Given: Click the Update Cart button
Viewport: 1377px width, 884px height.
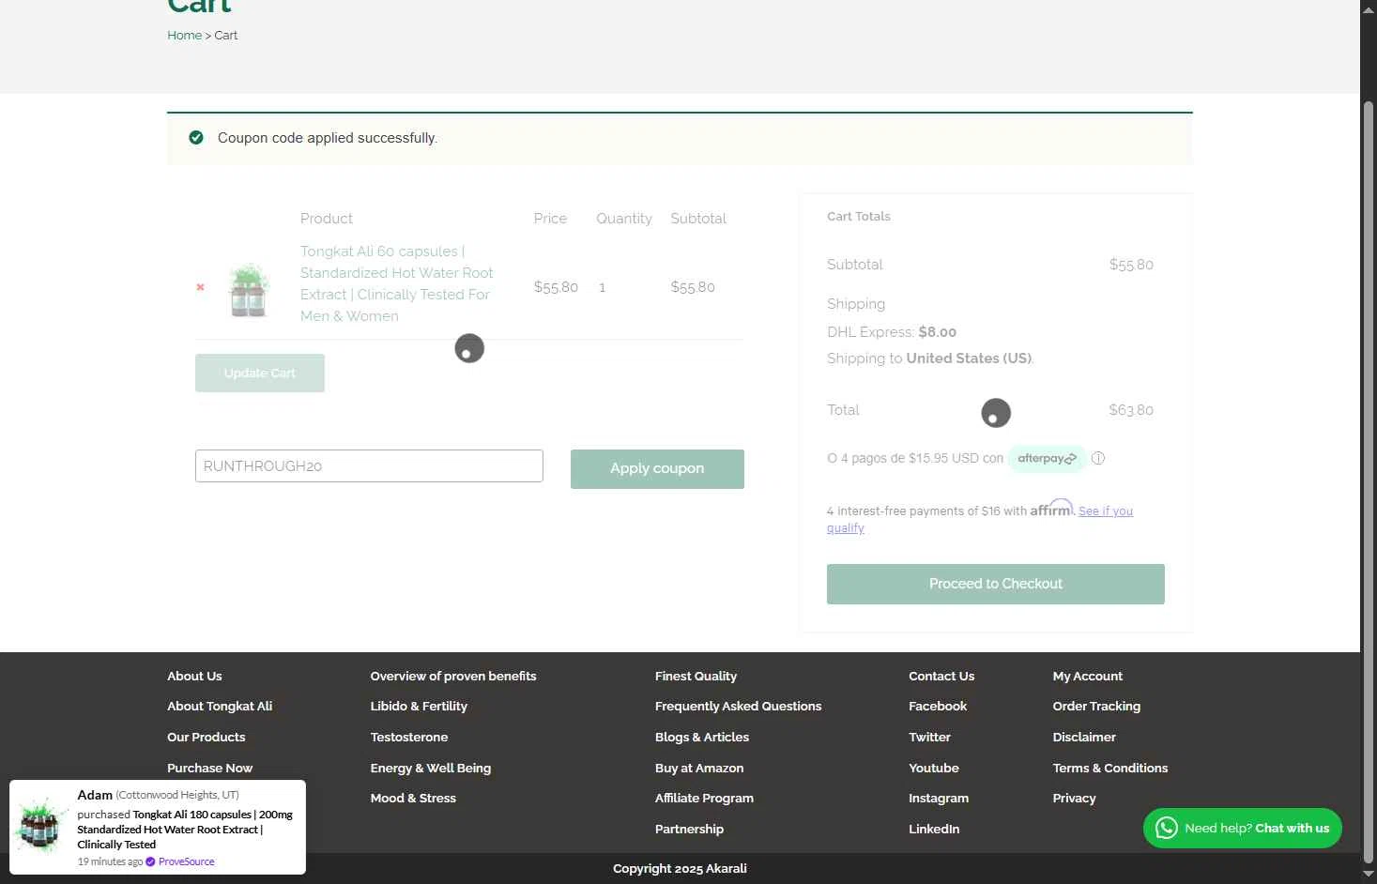Looking at the screenshot, I should click(x=260, y=373).
